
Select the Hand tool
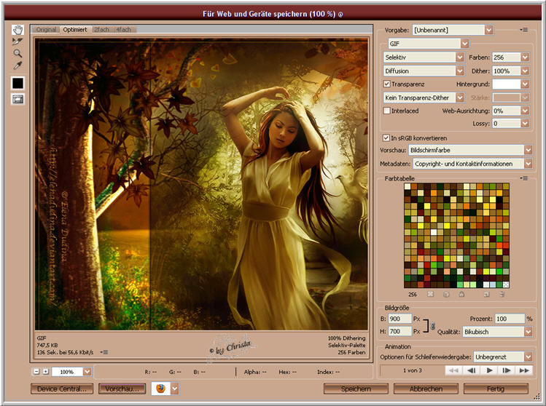pos(17,30)
